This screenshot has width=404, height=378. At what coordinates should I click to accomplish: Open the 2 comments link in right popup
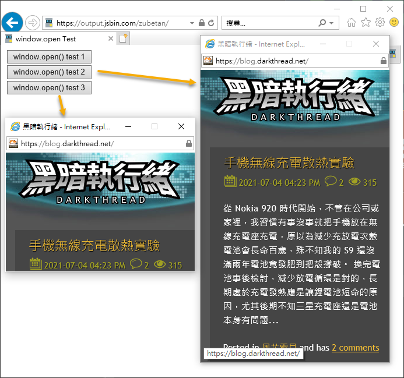pyautogui.click(x=355, y=348)
